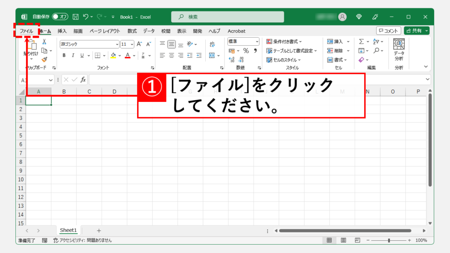This screenshot has width=450, height=253.
Task: Click the 共有 share button
Action: [416, 31]
